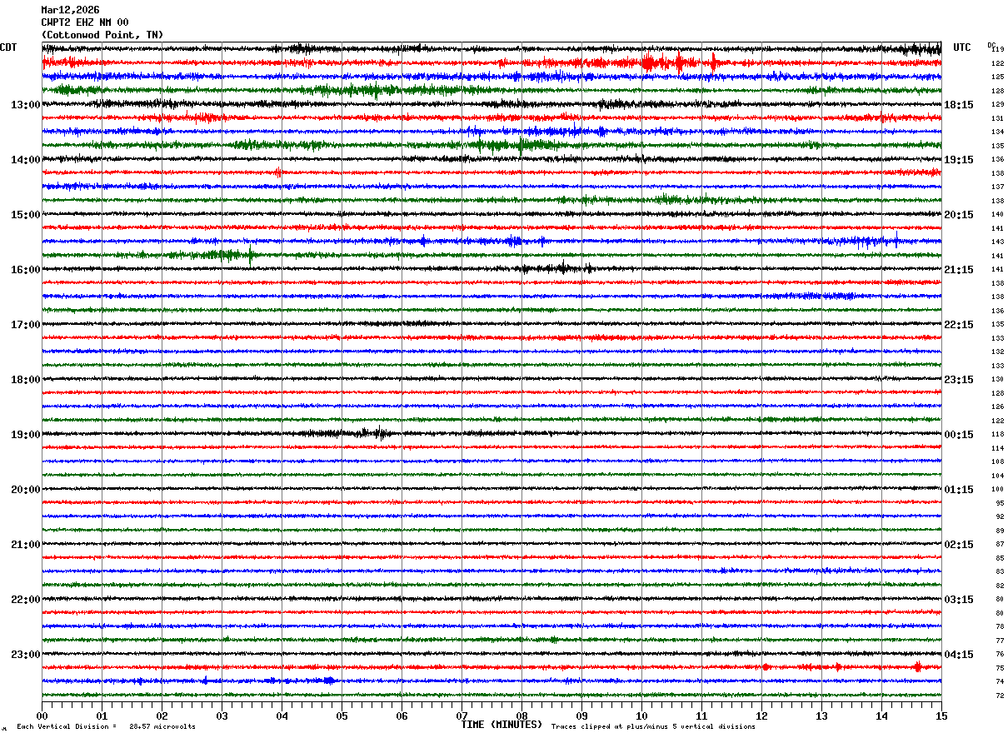Click the 22:00 CDT time label

(x=26, y=600)
